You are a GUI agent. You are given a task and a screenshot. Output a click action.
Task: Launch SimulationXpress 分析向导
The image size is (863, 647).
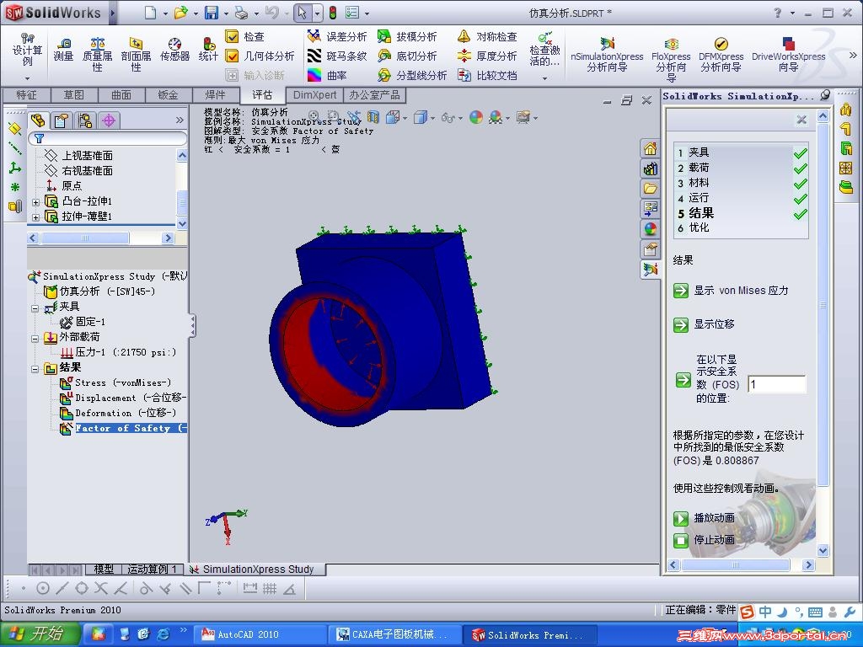click(x=607, y=55)
